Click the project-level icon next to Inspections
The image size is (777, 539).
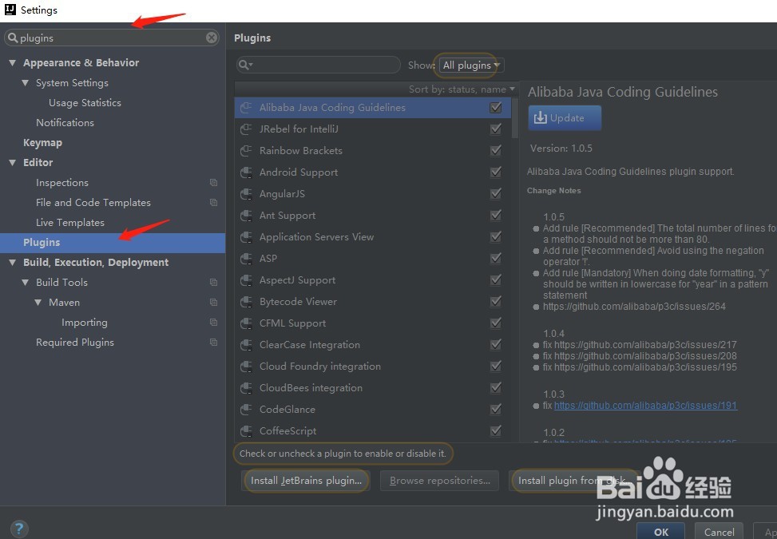pos(213,182)
